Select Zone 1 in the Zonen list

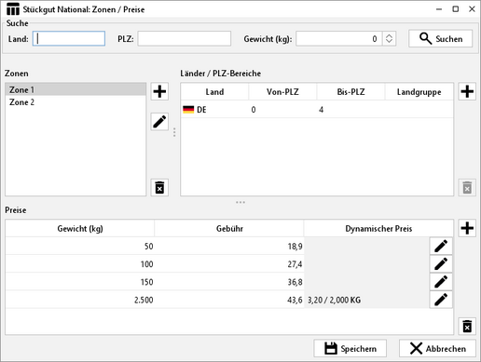76,89
